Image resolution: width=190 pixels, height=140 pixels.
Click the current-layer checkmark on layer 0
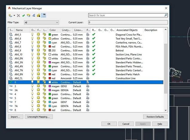(11, 82)
